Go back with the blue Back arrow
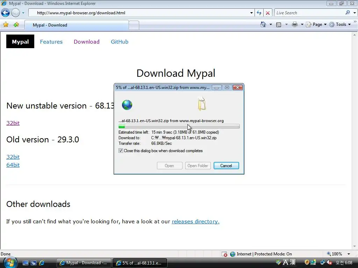Image resolution: width=358 pixels, height=268 pixels. click(x=6, y=13)
